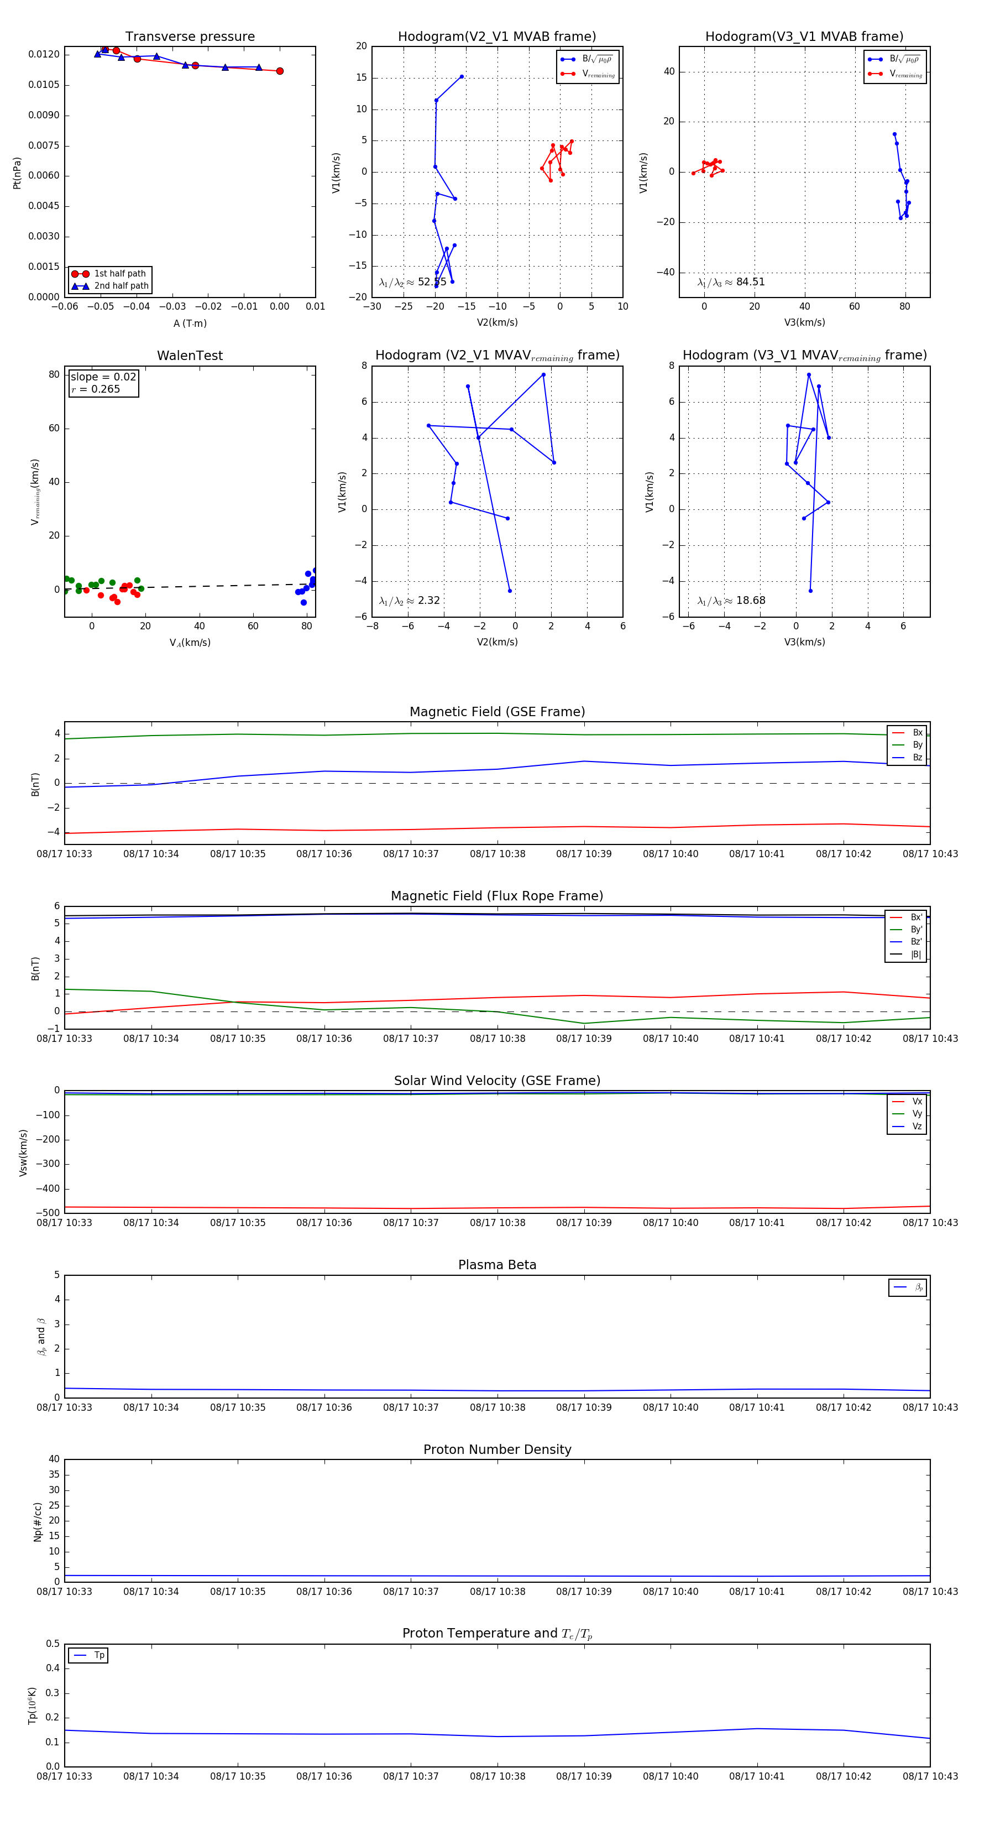Select the 'Magnetic Field (GSE Frame)' title

497,712
